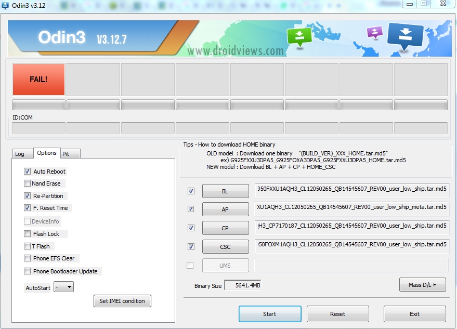Click the NEW model instruction line
The height and width of the screenshot is (329, 457).
tap(271, 167)
